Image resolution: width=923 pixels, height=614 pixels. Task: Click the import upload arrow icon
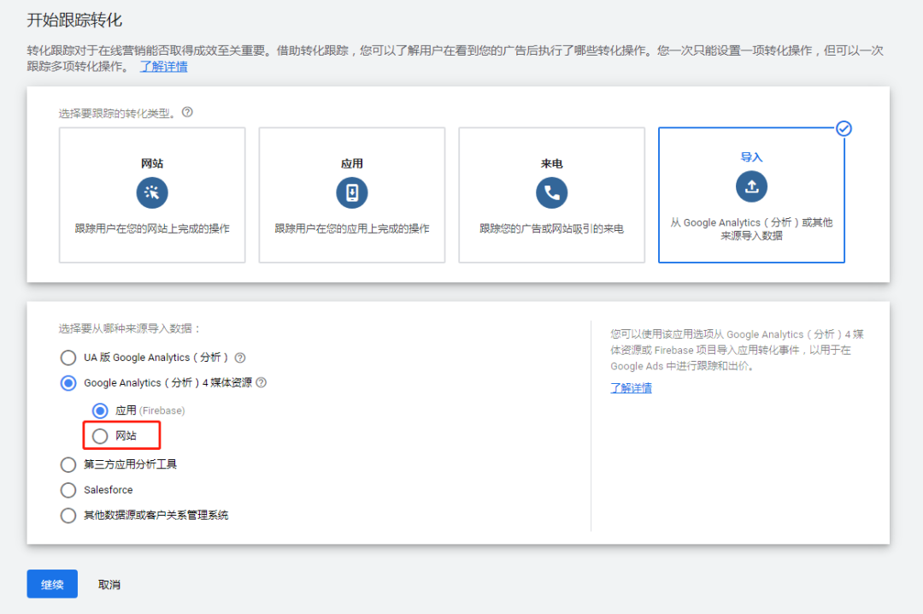(752, 186)
